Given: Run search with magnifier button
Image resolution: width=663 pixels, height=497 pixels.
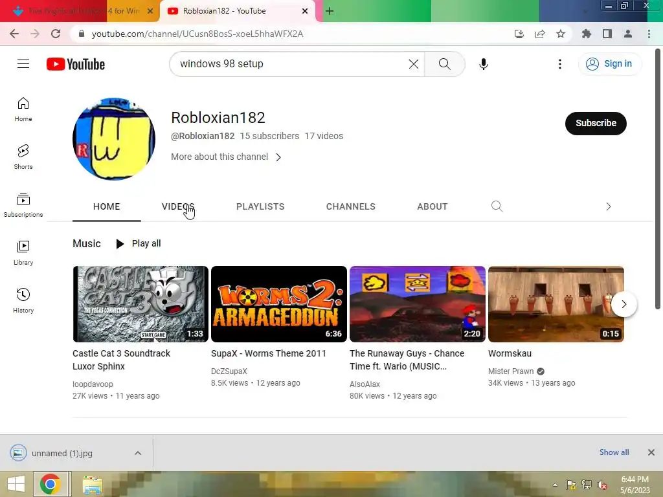Looking at the screenshot, I should pyautogui.click(x=444, y=64).
